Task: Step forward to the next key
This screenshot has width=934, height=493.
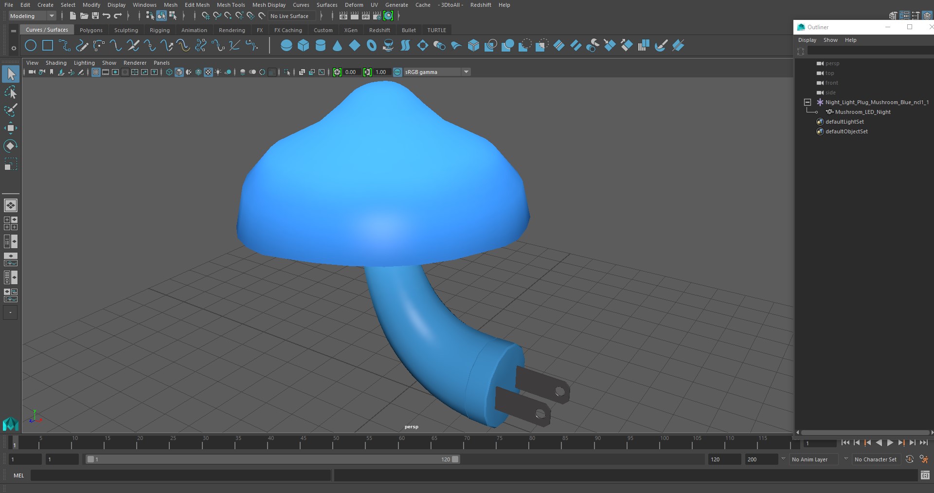Action: click(901, 442)
